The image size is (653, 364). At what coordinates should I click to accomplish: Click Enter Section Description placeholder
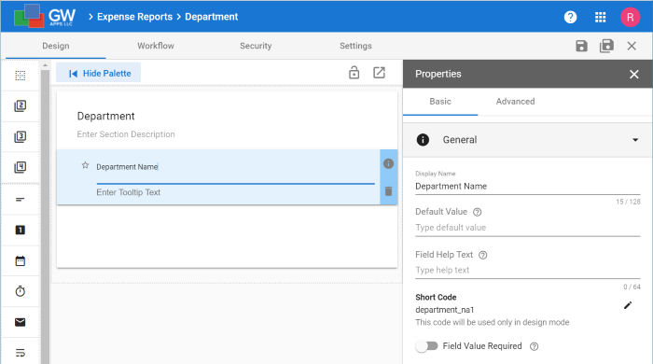(x=126, y=134)
